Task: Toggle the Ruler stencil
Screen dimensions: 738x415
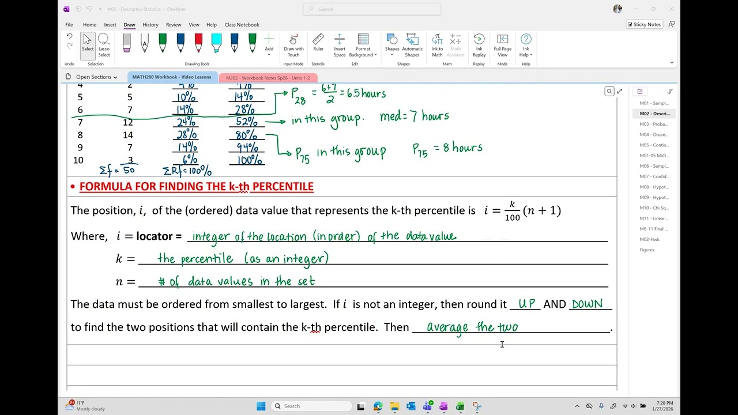Action: pyautogui.click(x=318, y=43)
